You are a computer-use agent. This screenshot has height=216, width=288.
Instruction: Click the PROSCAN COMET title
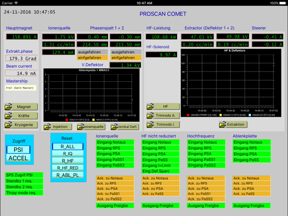pos(163,14)
